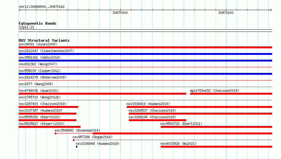This screenshot has width=281, height=159.
Task: Open variant nsv3288194 (Chaisson2019) label
Action: click(152, 117)
